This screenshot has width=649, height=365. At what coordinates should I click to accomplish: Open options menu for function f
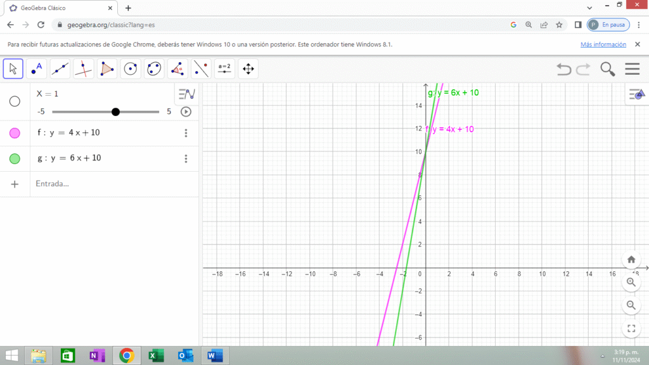click(186, 133)
